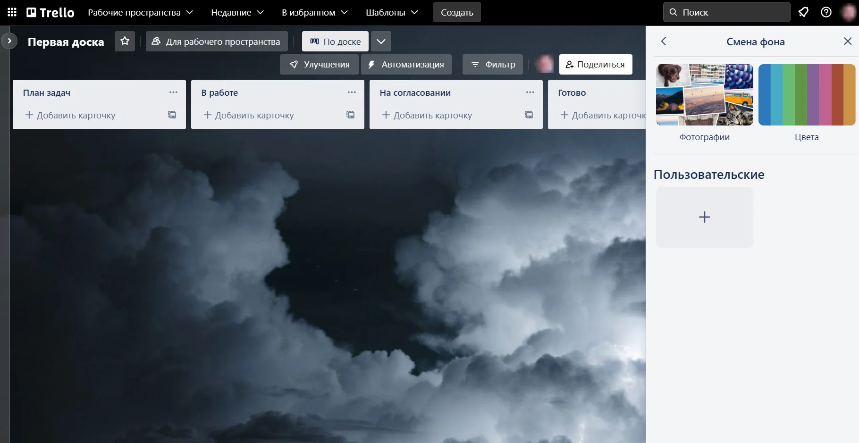The image size is (859, 443).
Task: Open menu for list На согласовании
Action: click(x=530, y=92)
